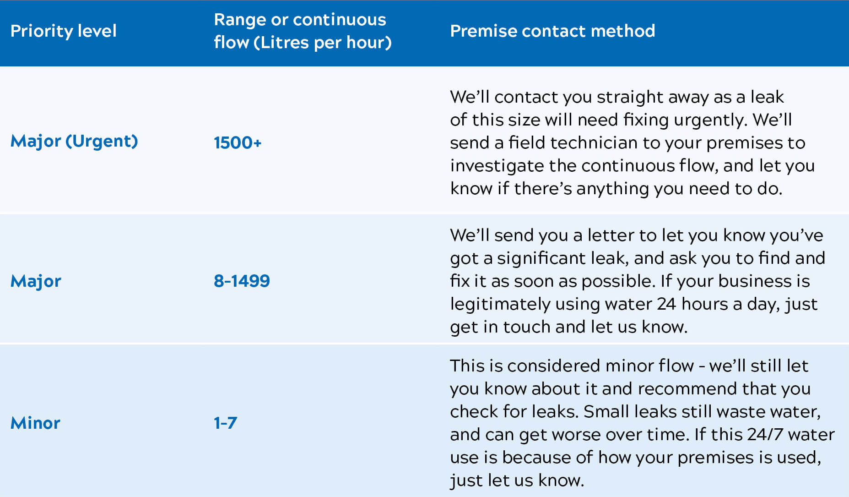Click 'Small leaks still waste water' sentence

tap(702, 412)
